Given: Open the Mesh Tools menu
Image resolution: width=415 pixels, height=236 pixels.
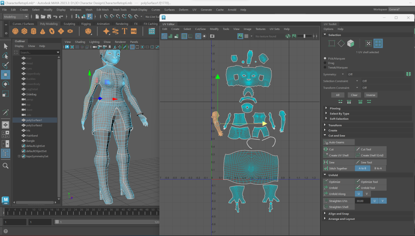Looking at the screenshot, I should 120,9.
